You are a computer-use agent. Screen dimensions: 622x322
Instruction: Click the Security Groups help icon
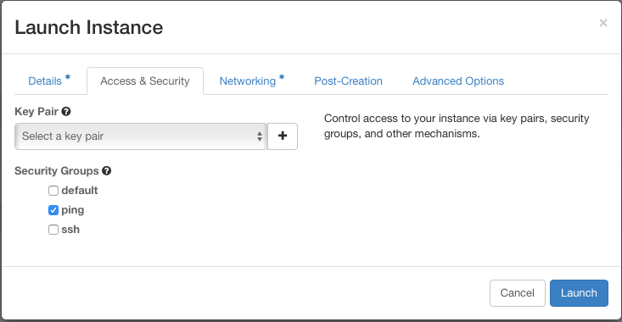[106, 170]
